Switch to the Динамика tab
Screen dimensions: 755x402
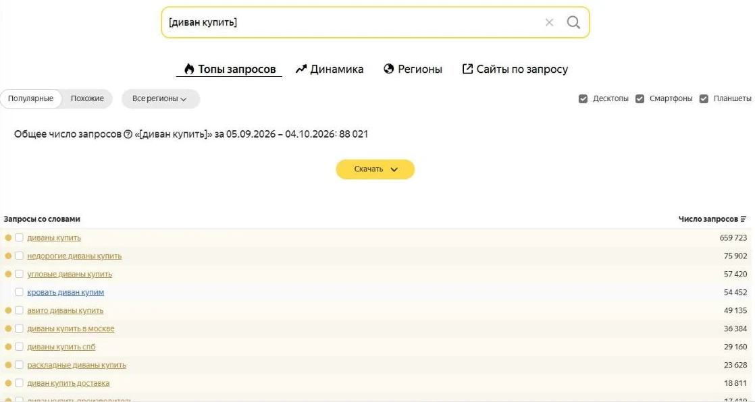(x=330, y=69)
